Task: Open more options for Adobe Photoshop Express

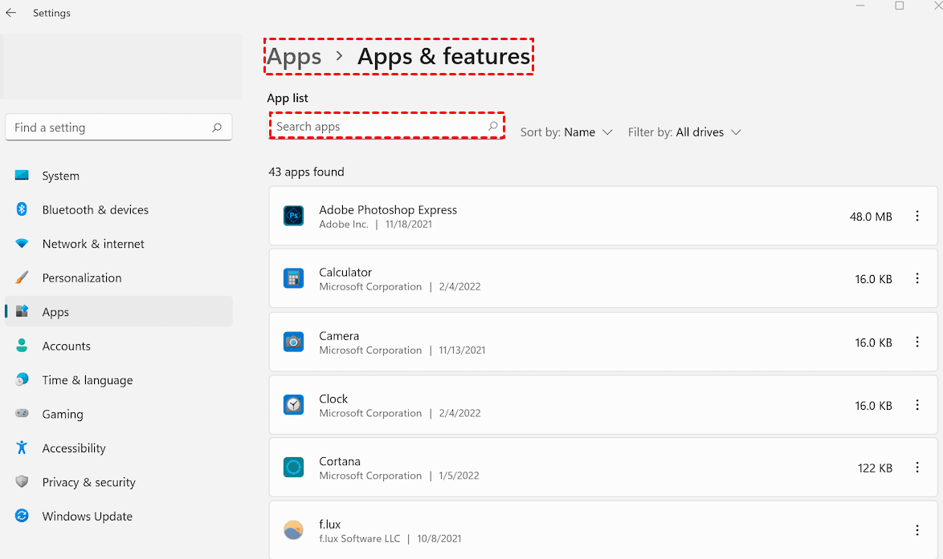Action: [x=916, y=217]
